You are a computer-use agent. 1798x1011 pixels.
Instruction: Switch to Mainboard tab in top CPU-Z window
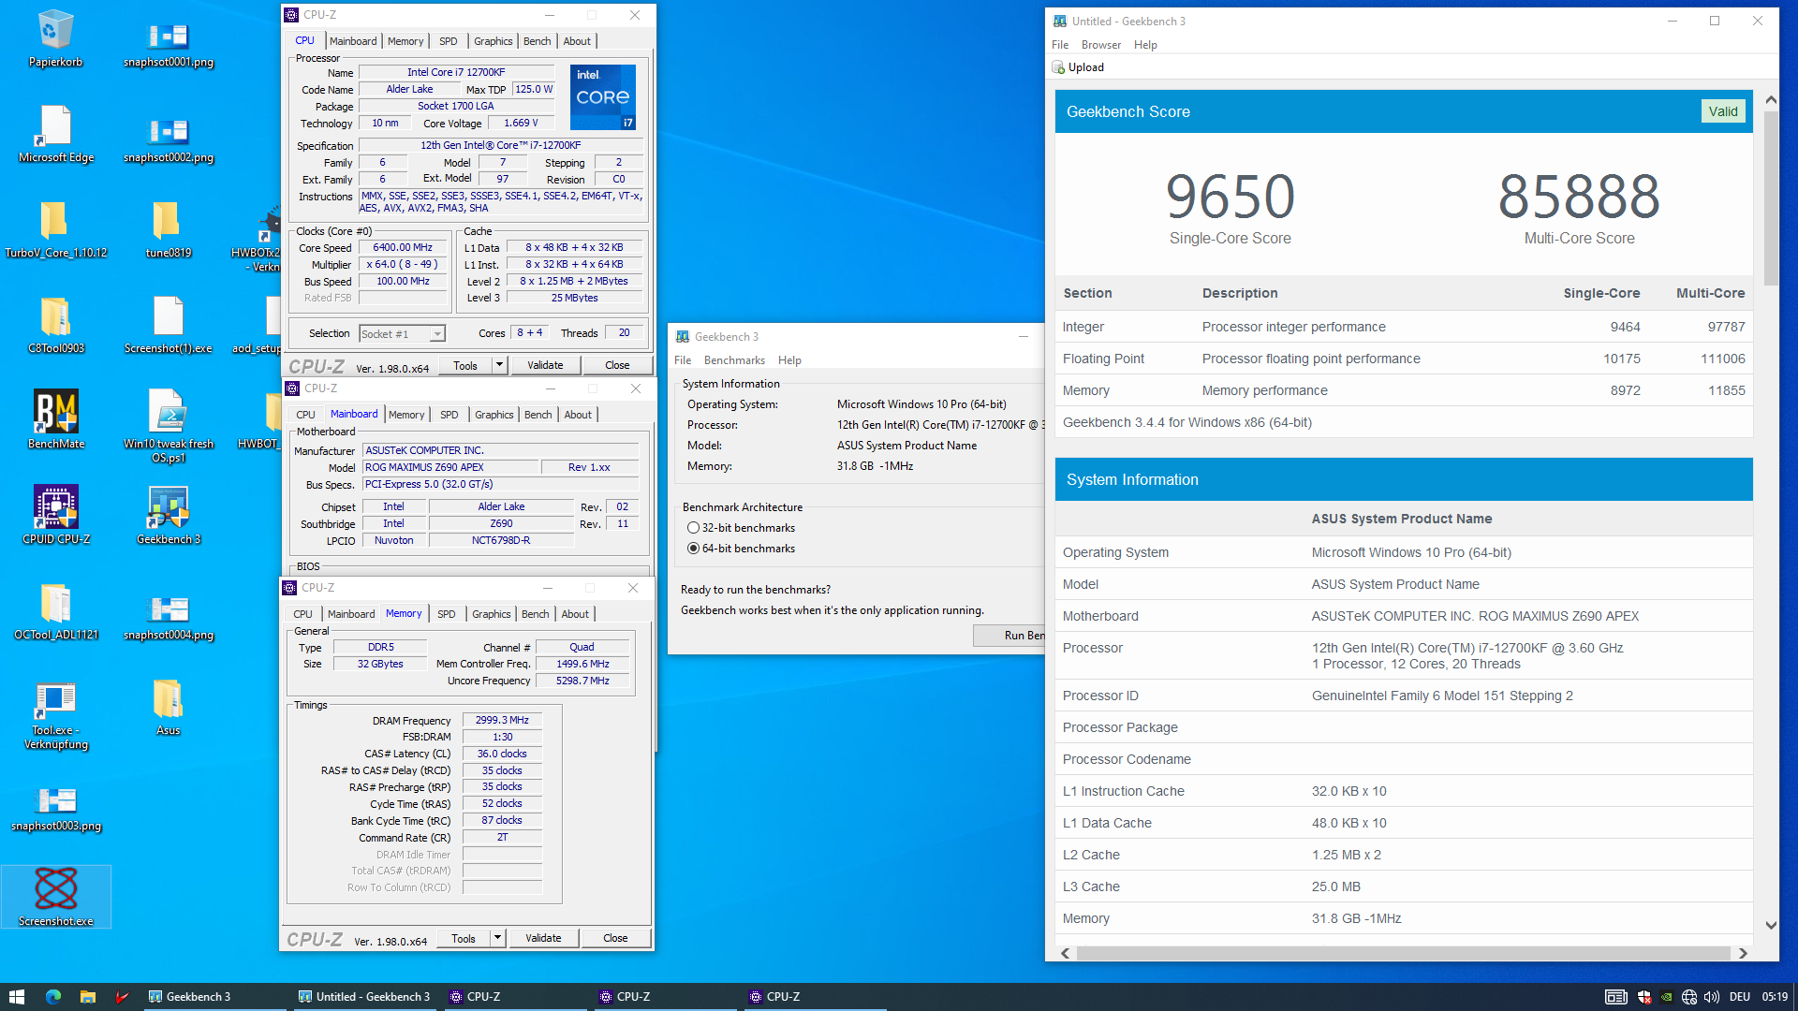[x=353, y=41]
